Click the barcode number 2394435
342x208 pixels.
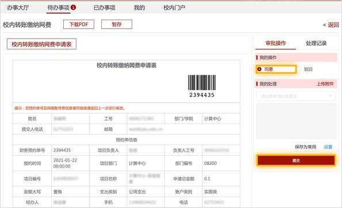pos(202,95)
